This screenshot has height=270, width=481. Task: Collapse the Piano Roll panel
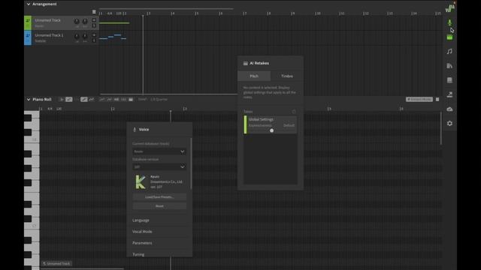29,100
